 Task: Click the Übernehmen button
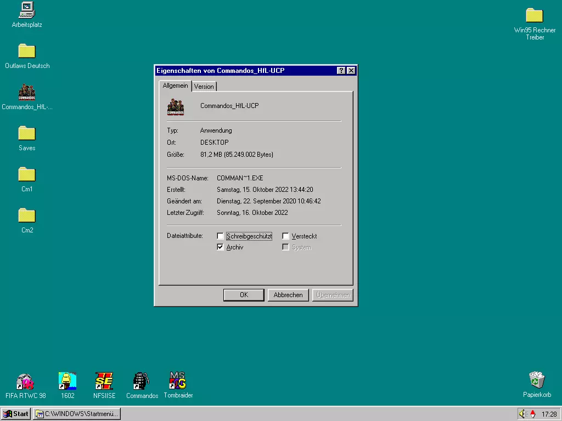[333, 295]
